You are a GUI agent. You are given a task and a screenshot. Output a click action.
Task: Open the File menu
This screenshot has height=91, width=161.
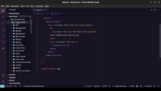(2, 6)
